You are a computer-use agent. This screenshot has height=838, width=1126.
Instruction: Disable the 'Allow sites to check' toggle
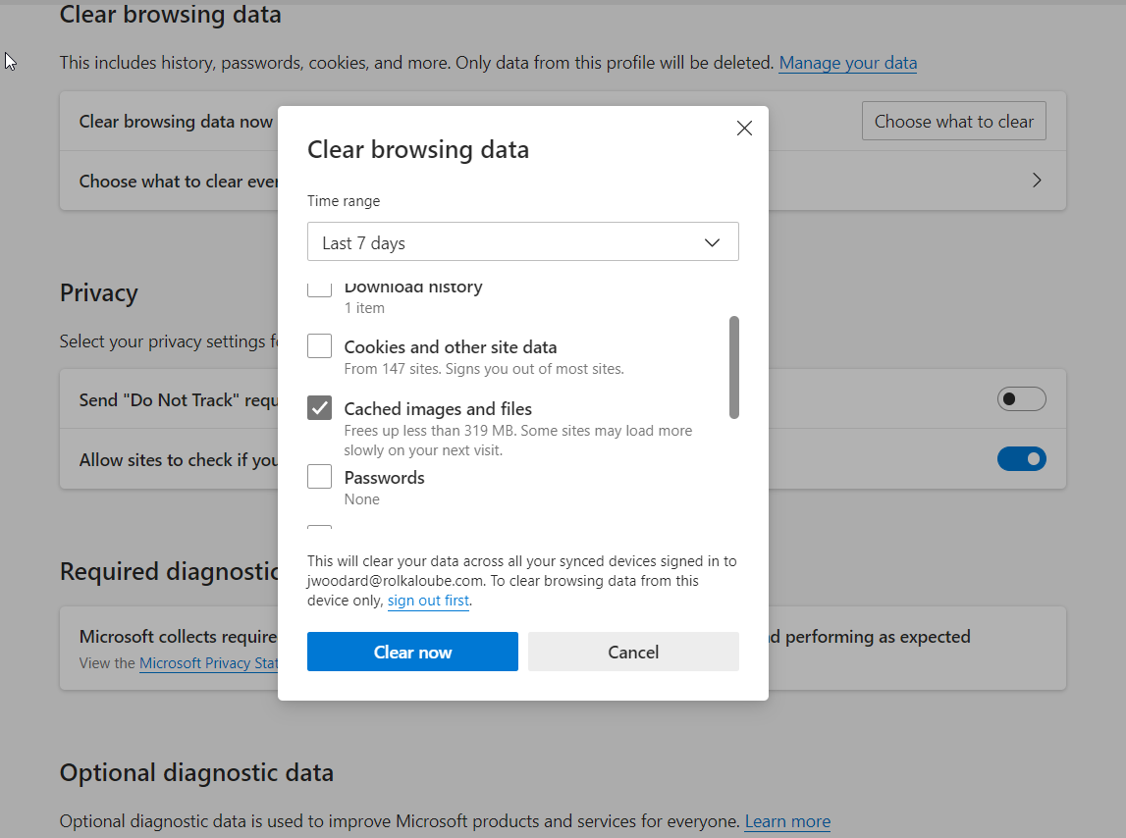[x=1021, y=458]
